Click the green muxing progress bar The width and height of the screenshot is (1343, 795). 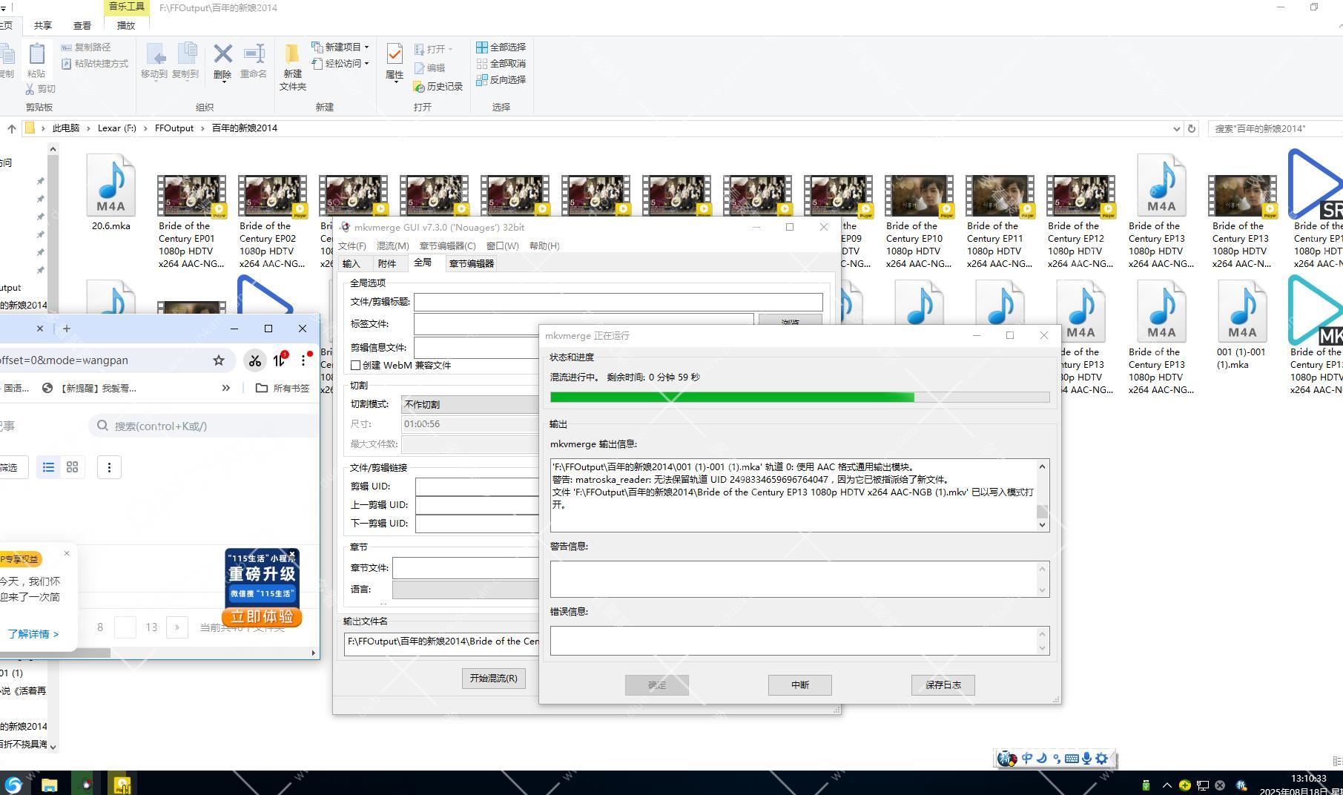pos(731,397)
